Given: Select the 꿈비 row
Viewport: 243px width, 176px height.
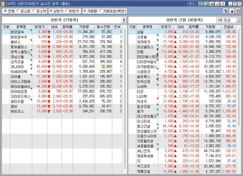Looking at the screenshot, I should 62,106.
